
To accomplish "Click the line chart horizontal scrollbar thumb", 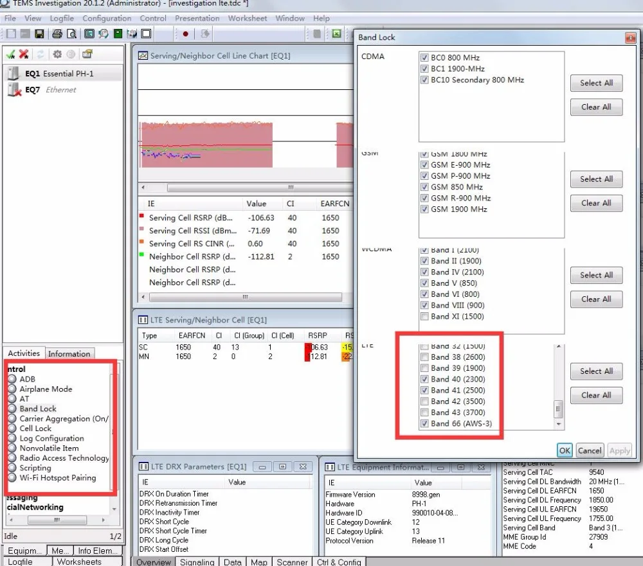I will [260, 188].
